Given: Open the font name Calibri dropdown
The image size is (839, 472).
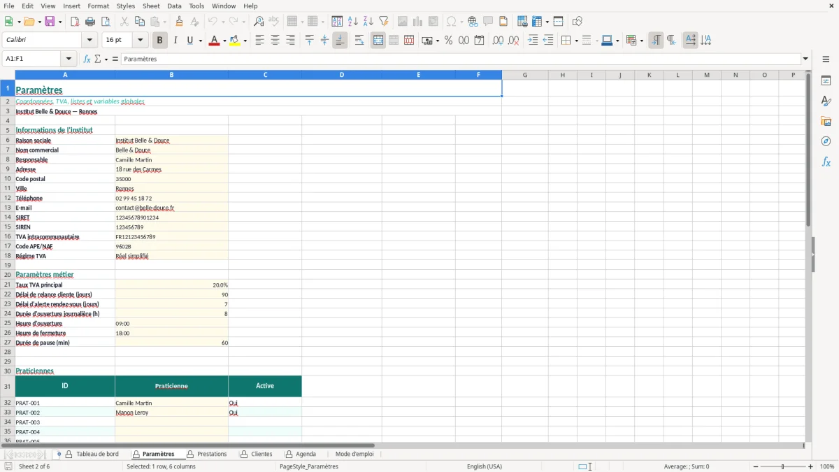Looking at the screenshot, I should pos(89,41).
